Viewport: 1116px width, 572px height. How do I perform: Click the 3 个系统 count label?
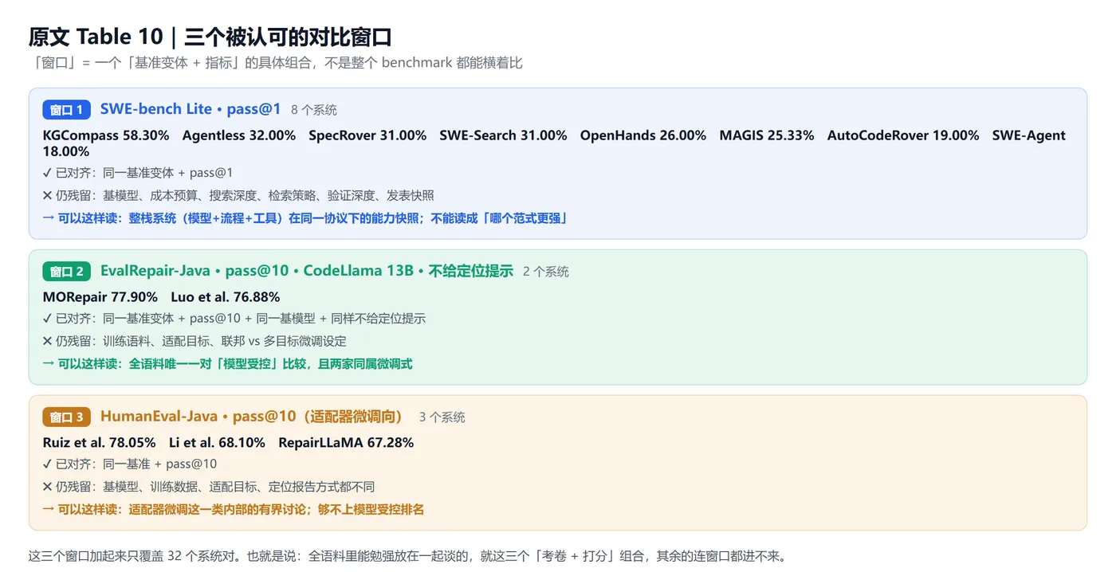pyautogui.click(x=442, y=417)
